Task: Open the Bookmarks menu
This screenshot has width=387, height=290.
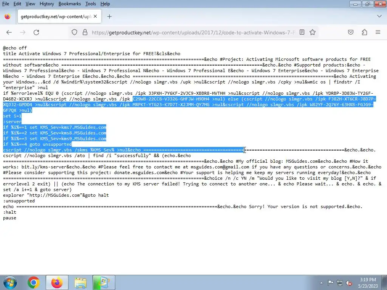Action: (x=70, y=4)
